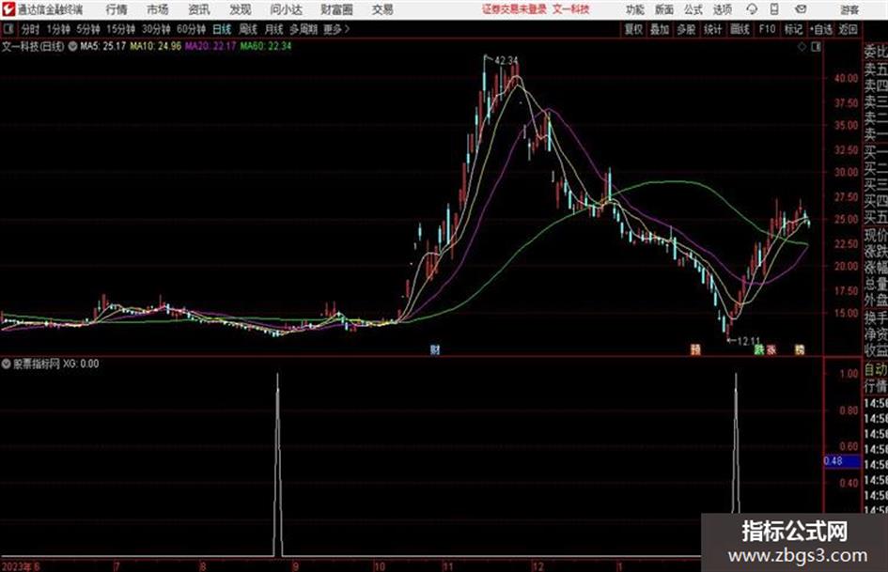Click the headset customer service icon
Viewport: 888px width, 572px height.
[x=752, y=9]
